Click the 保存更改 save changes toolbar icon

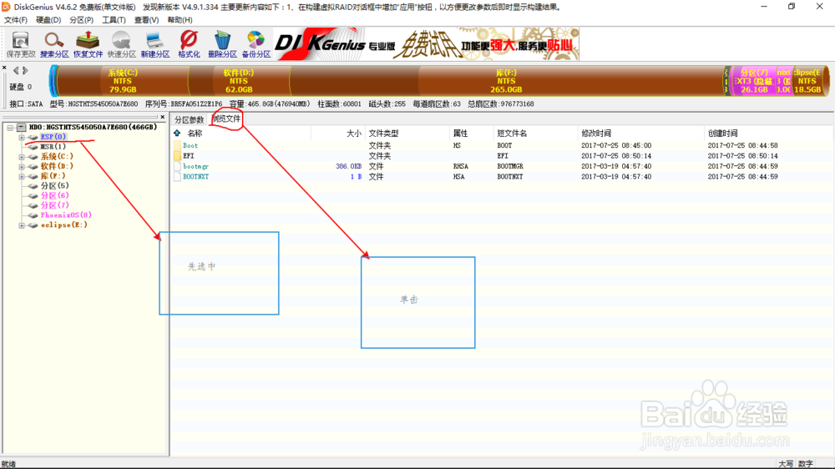pos(20,44)
